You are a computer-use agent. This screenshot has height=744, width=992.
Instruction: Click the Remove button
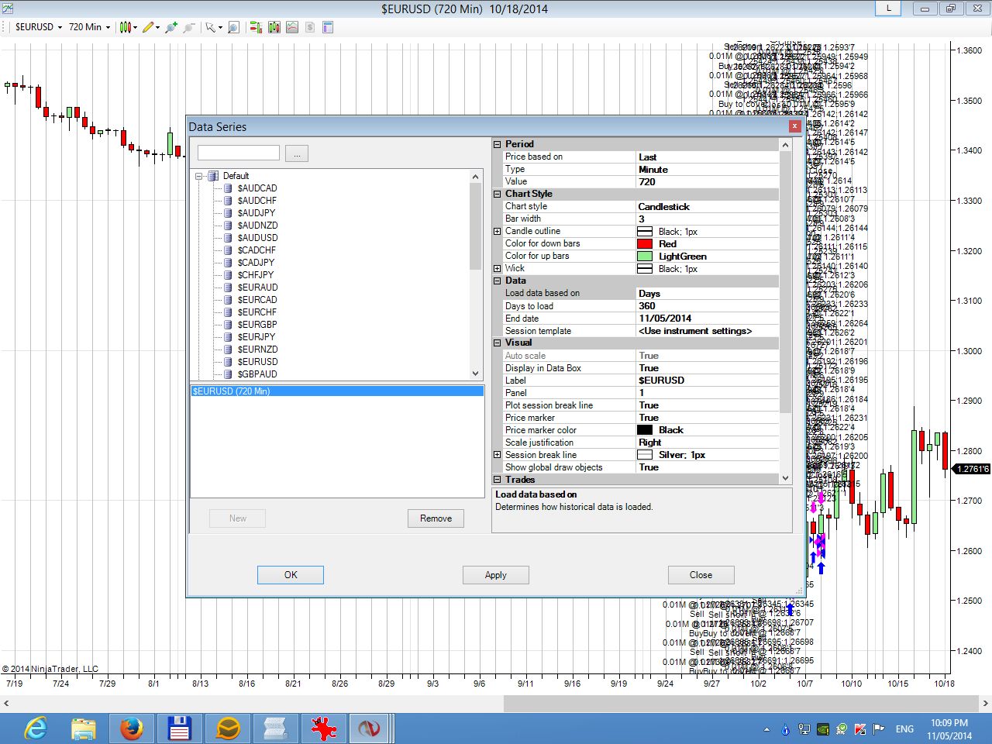(436, 518)
